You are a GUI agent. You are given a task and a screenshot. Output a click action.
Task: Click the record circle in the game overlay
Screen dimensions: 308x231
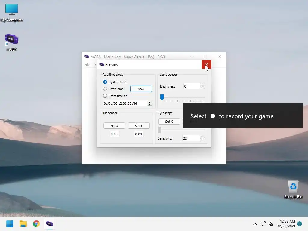[x=213, y=116]
